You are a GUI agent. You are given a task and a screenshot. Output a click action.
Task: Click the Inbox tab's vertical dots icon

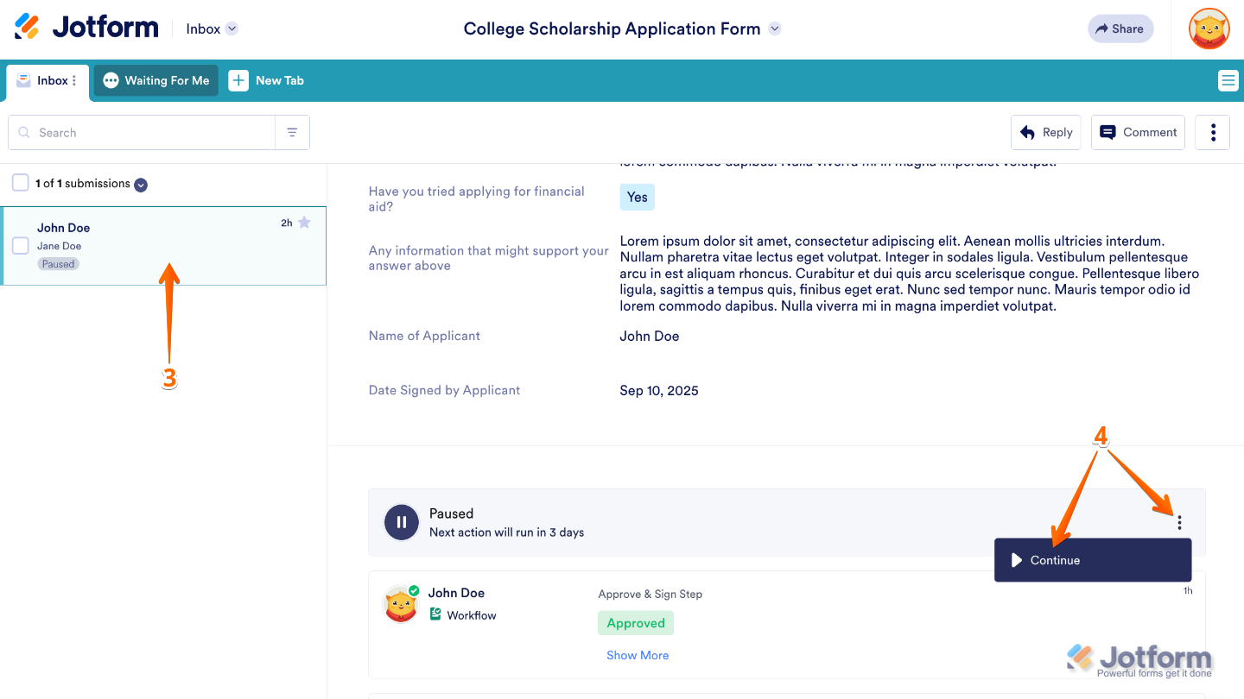(x=75, y=80)
